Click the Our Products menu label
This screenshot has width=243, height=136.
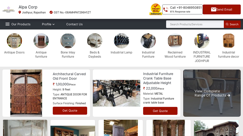point(21,24)
